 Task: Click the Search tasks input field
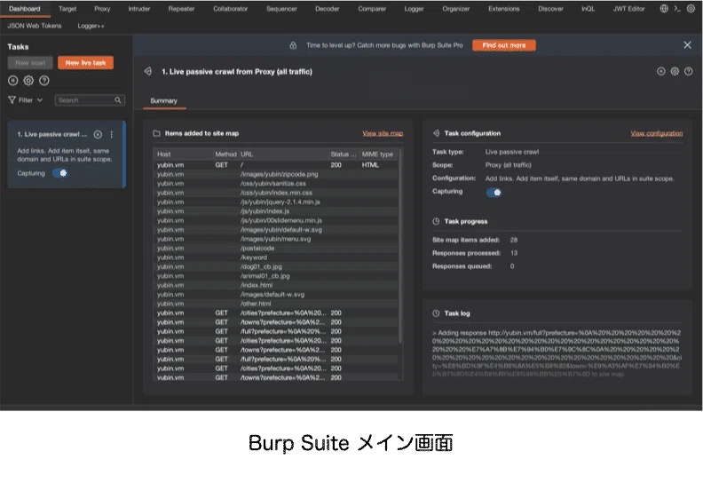[90, 100]
